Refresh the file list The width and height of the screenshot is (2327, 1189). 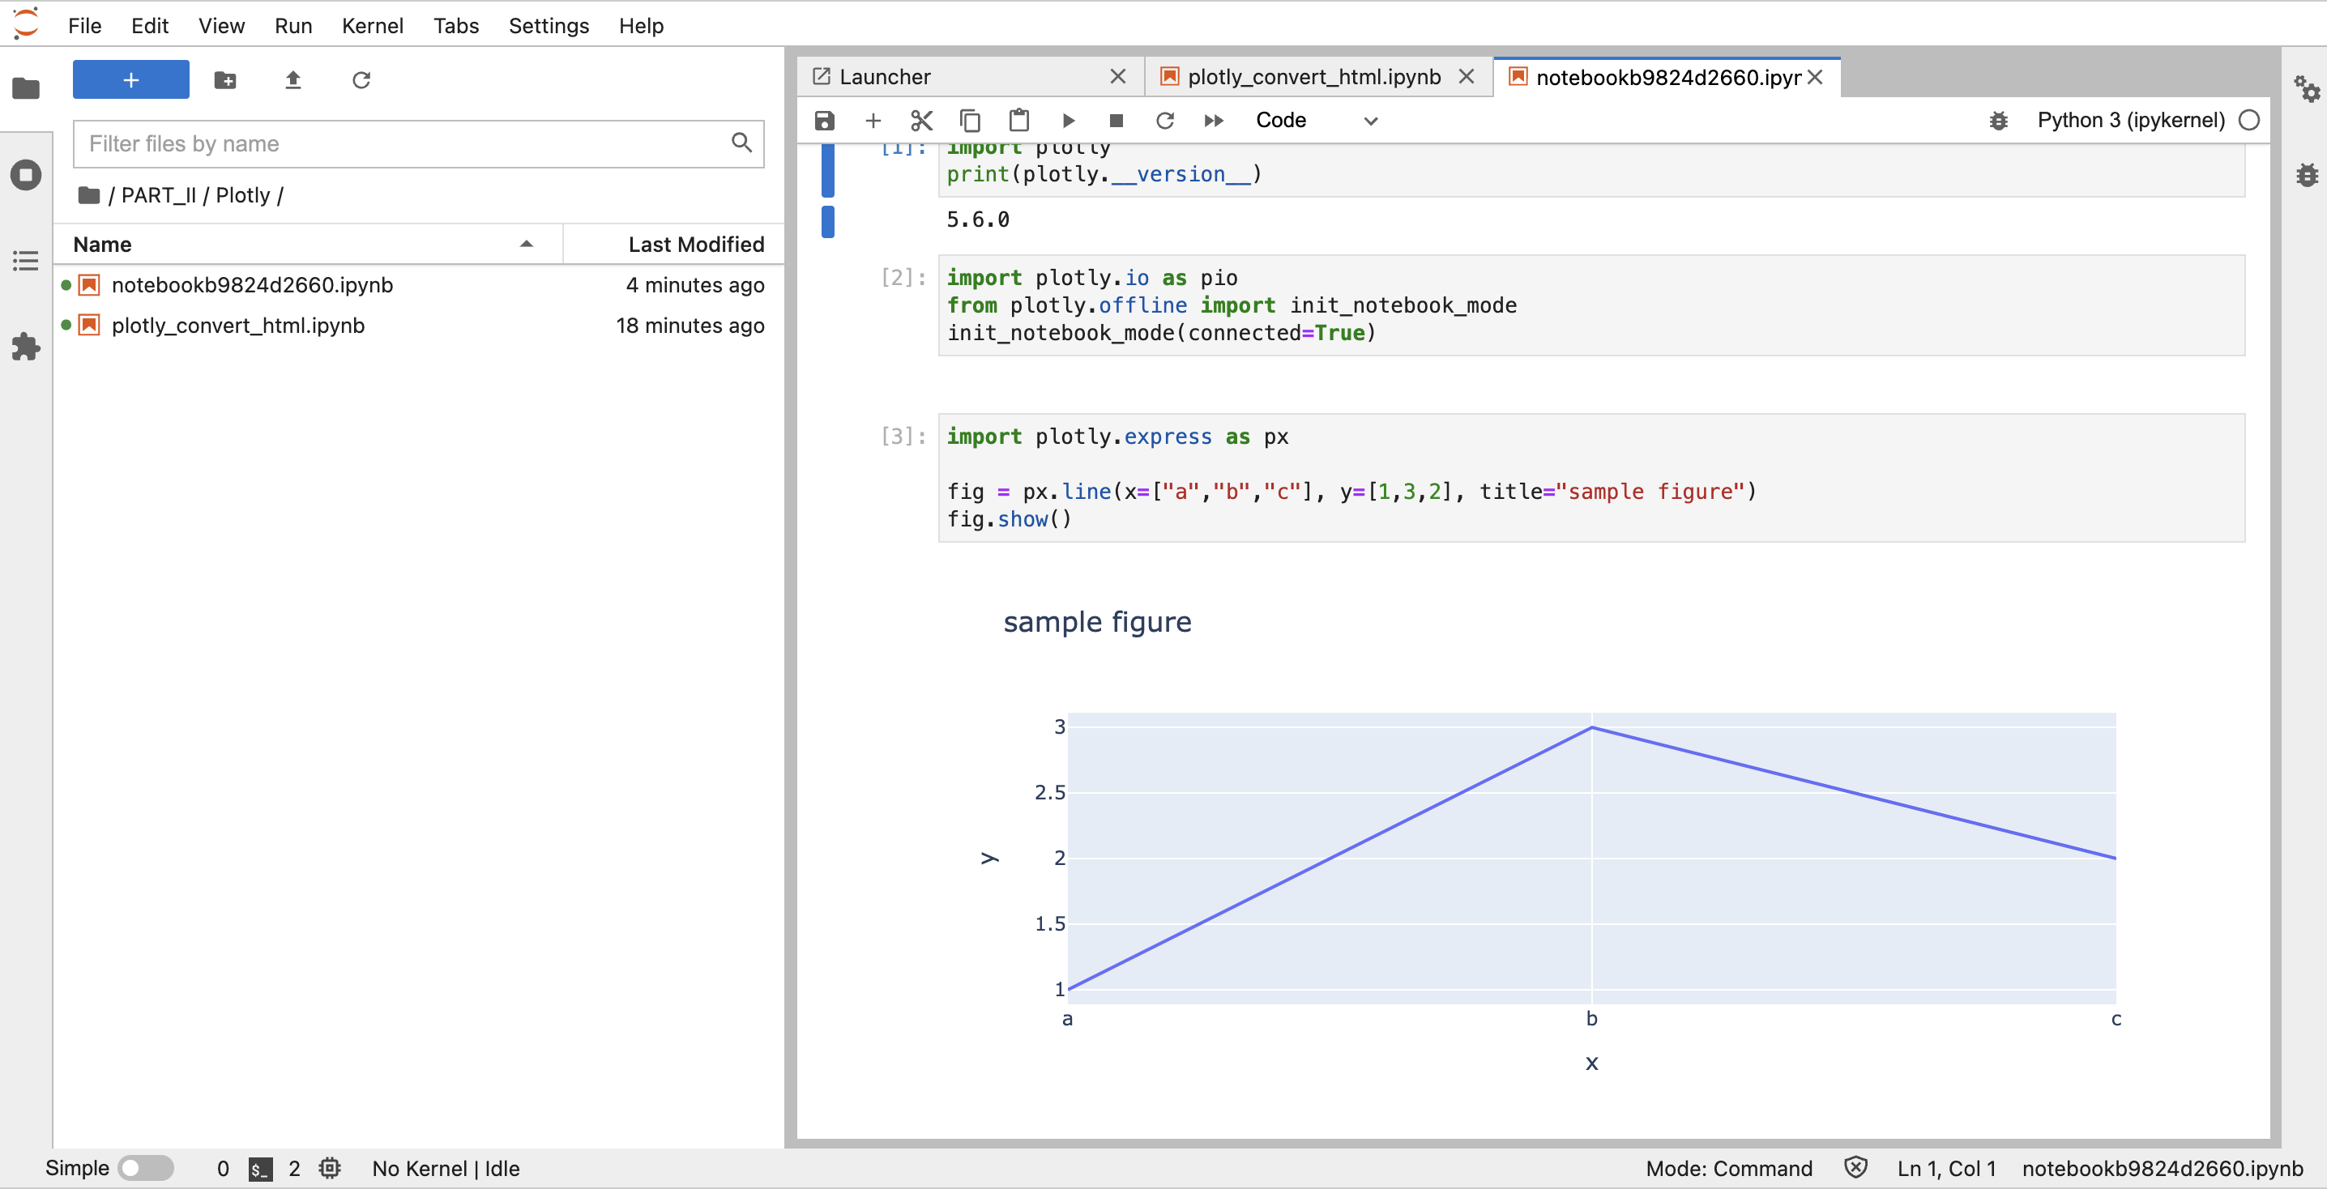[x=361, y=80]
